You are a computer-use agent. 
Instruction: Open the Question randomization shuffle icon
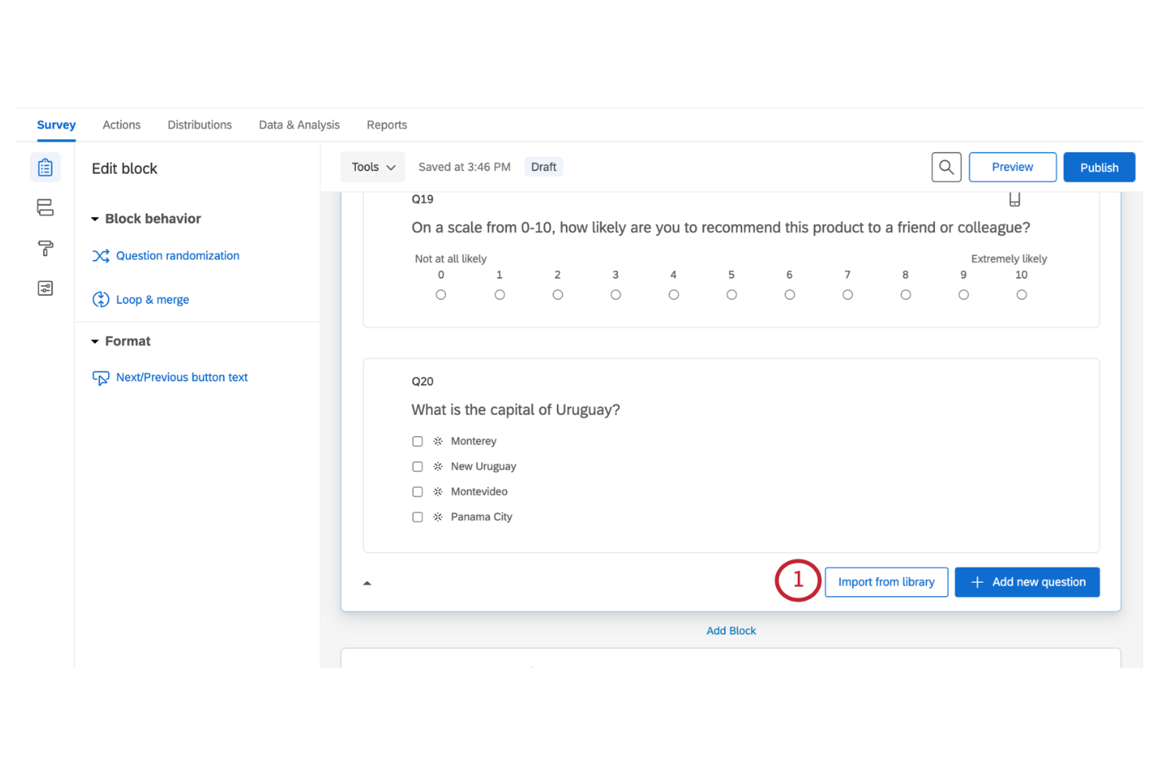pos(100,255)
